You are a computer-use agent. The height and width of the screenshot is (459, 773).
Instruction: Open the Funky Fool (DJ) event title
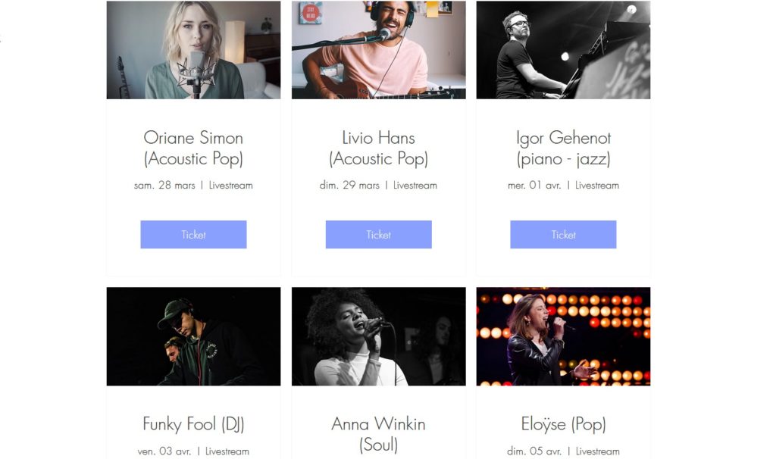pyautogui.click(x=193, y=424)
